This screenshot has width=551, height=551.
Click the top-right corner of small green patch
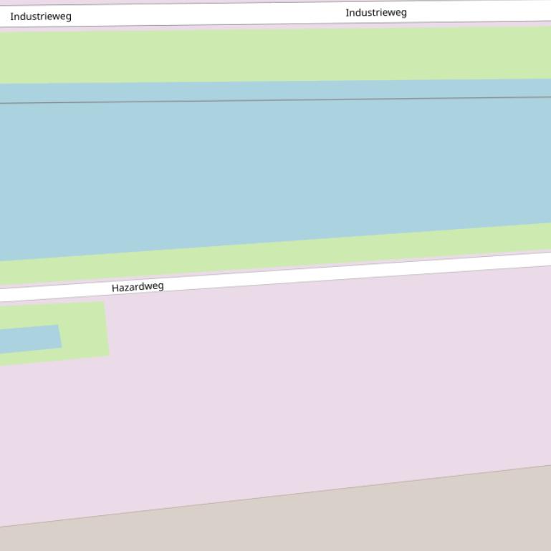(104, 303)
